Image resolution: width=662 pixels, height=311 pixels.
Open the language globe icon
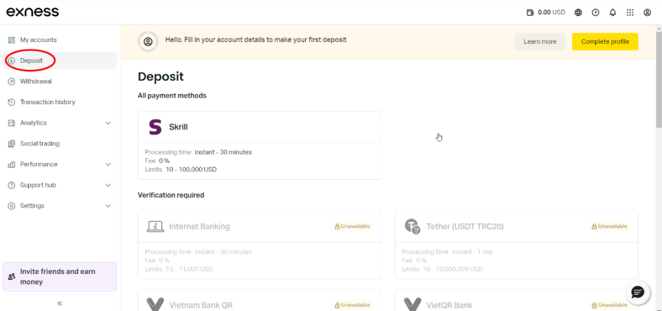pyautogui.click(x=578, y=12)
